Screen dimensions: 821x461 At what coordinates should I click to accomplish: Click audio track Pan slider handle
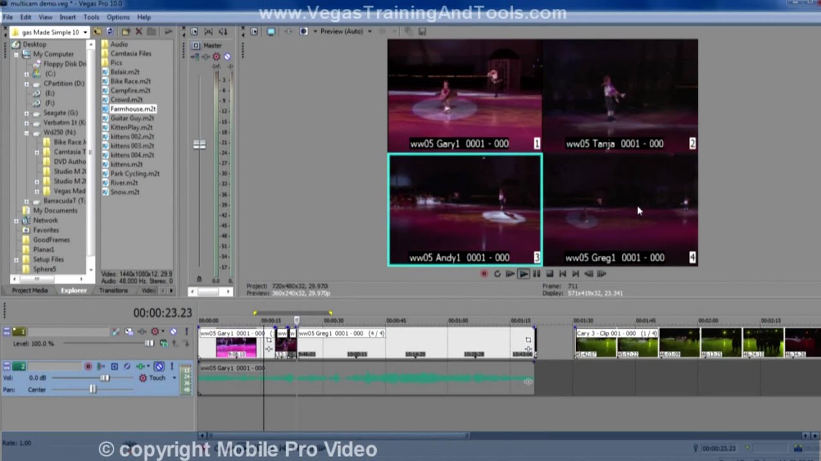[x=93, y=389]
